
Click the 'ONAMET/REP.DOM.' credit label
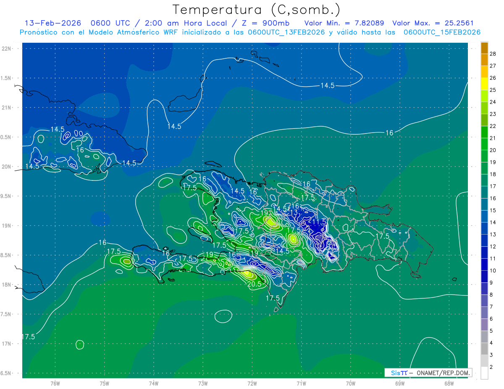(x=443, y=373)
